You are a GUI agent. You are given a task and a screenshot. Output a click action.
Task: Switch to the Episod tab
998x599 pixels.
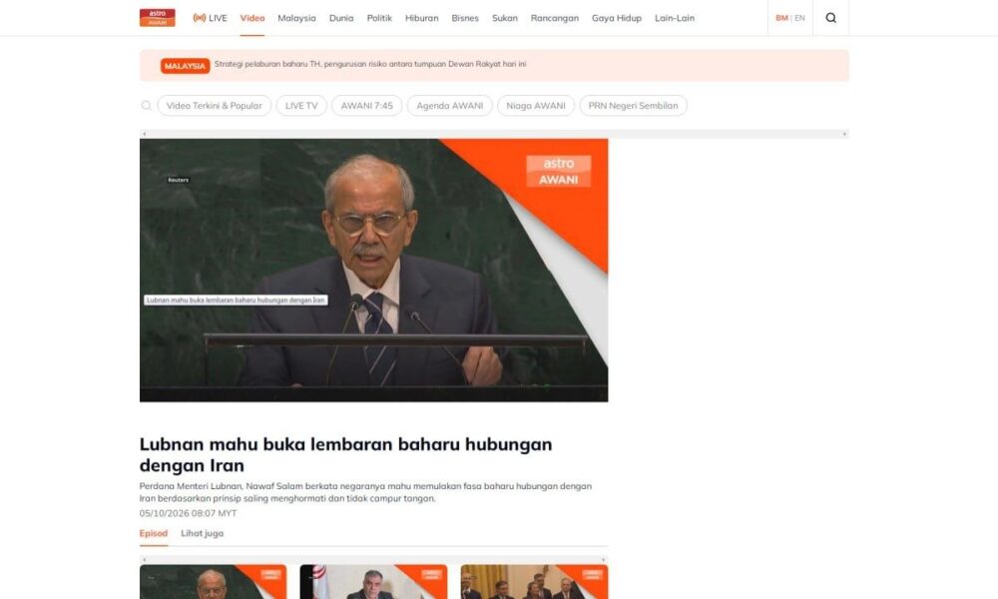[x=154, y=533]
